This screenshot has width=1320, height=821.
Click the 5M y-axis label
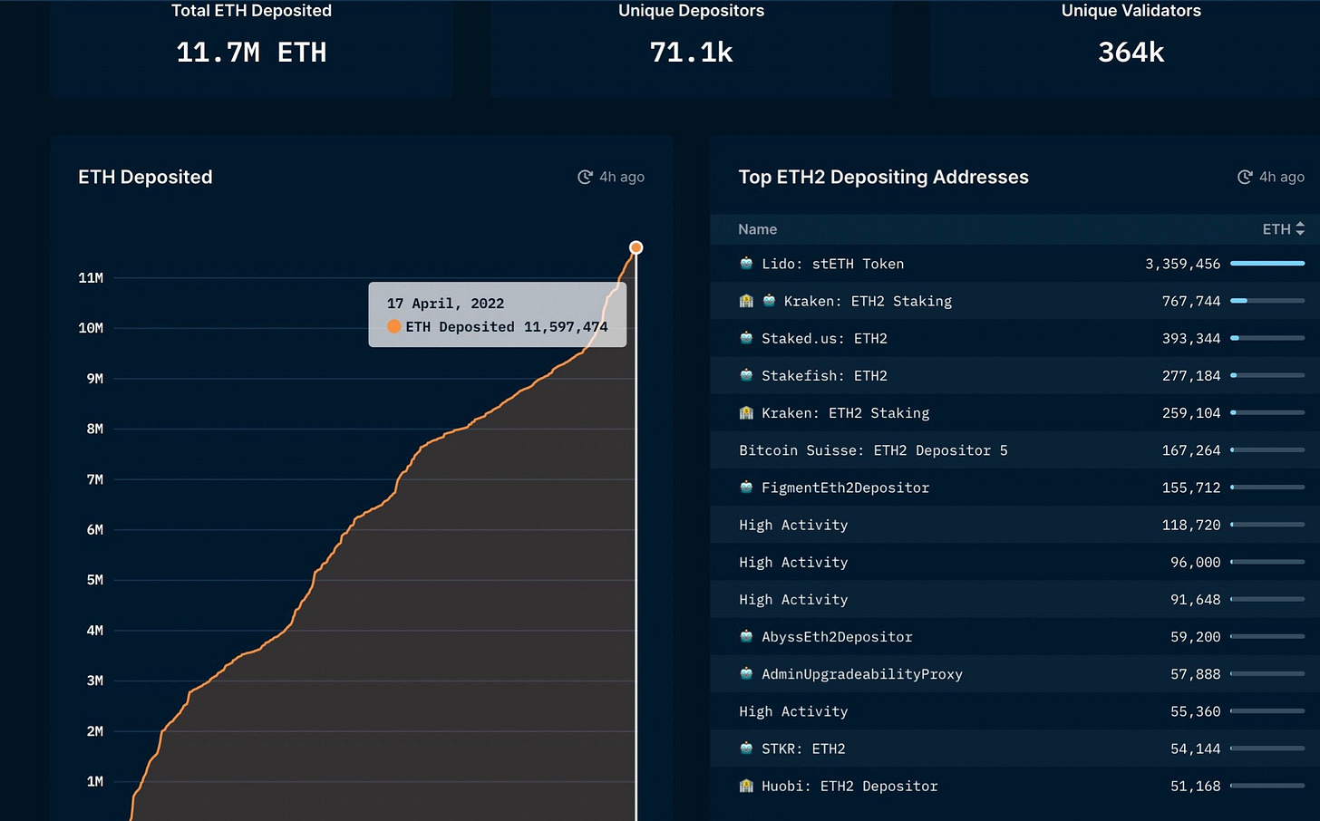pos(95,580)
